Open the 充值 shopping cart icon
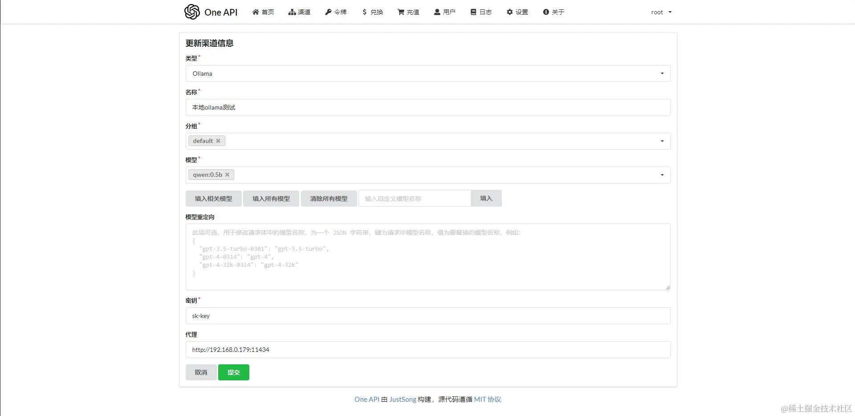 [x=401, y=12]
